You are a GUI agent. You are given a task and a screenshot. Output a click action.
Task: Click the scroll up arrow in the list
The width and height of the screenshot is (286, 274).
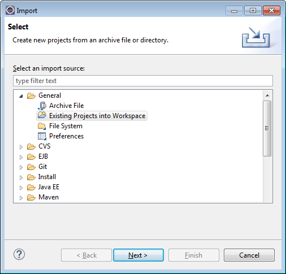pos(267,95)
